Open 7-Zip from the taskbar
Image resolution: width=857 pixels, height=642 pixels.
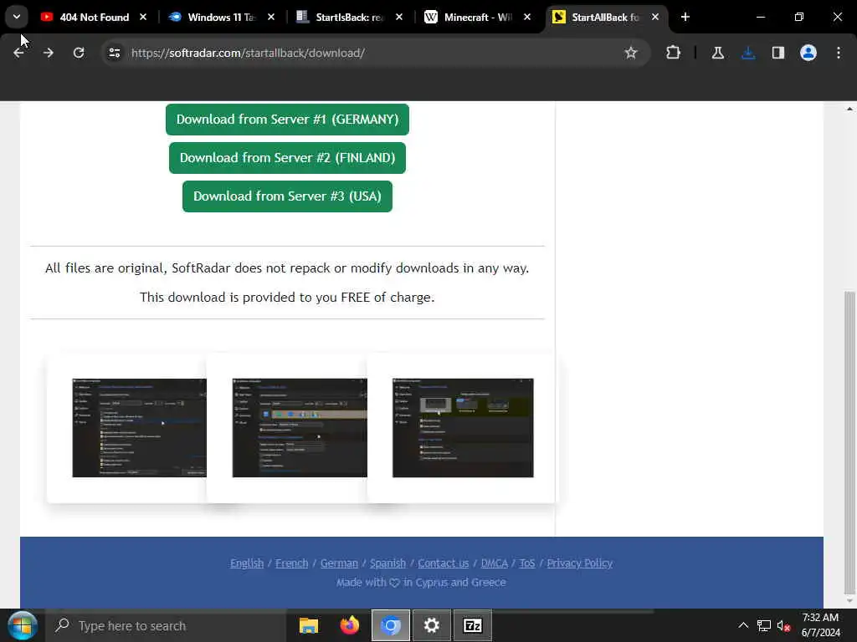pyautogui.click(x=473, y=625)
